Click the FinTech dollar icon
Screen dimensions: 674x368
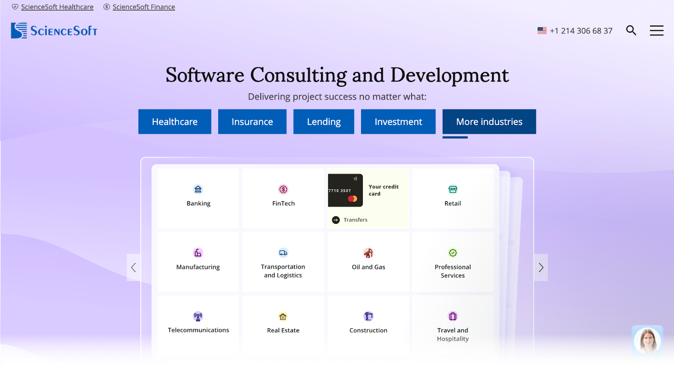click(284, 189)
